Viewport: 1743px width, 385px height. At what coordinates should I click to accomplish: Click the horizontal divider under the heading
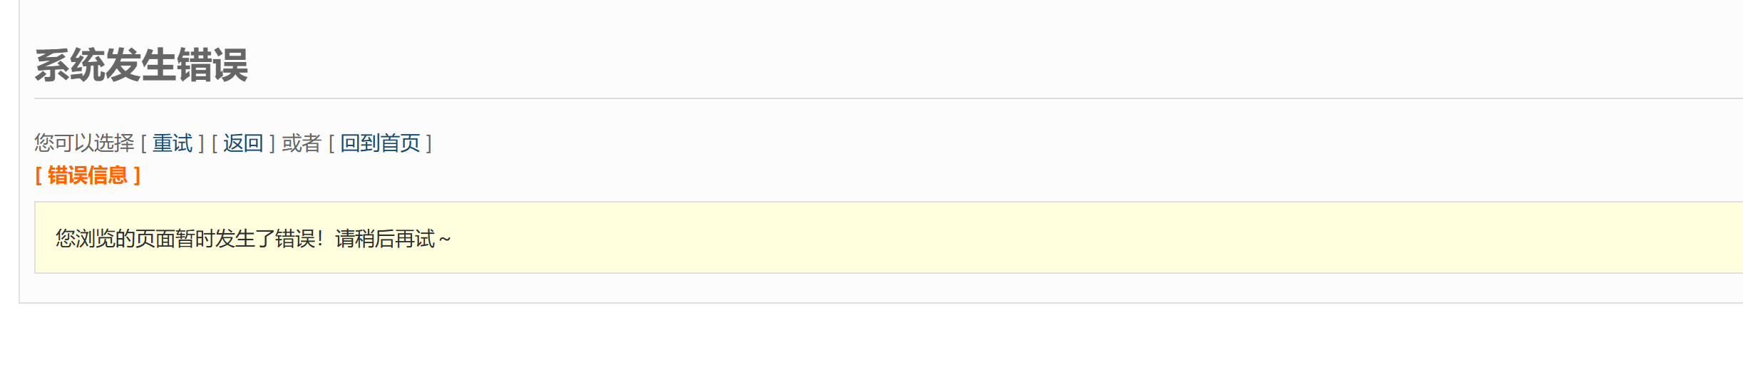(888, 98)
